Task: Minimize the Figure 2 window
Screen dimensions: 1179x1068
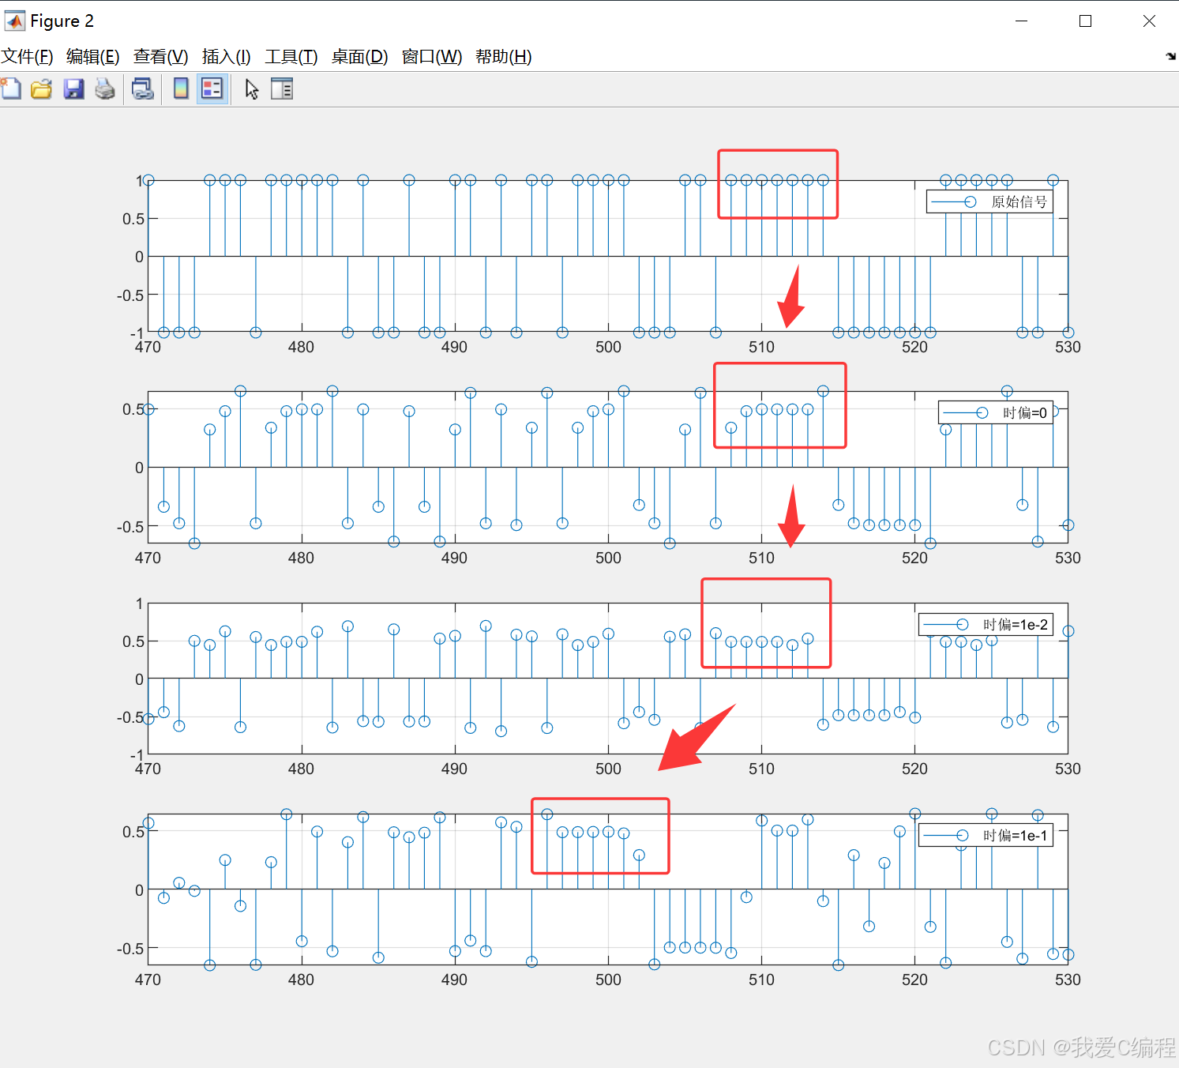Action: tap(1021, 21)
